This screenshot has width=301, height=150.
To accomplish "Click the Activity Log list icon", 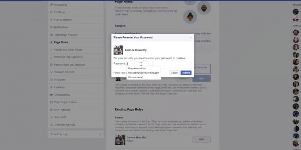I will [x=51, y=134].
